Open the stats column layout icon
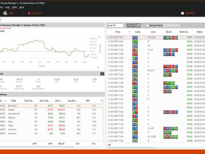 click(102, 74)
